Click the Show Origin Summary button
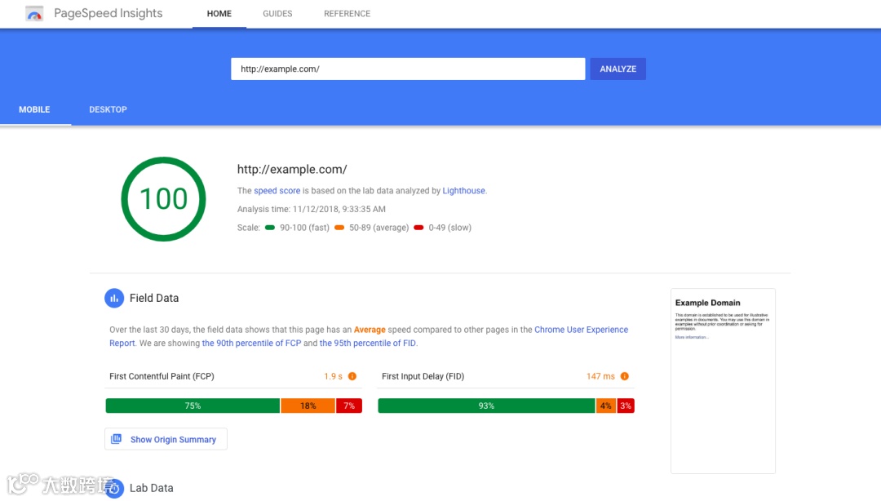The width and height of the screenshot is (881, 501). [x=166, y=439]
